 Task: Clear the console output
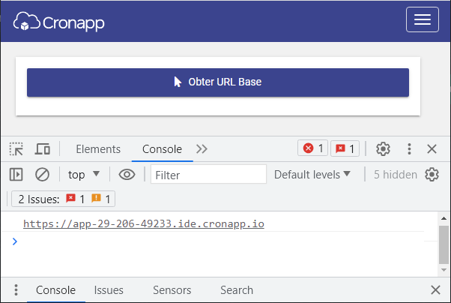(42, 175)
